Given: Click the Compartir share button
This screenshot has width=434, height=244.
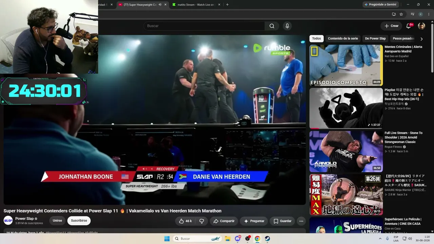Looking at the screenshot, I should (x=224, y=221).
